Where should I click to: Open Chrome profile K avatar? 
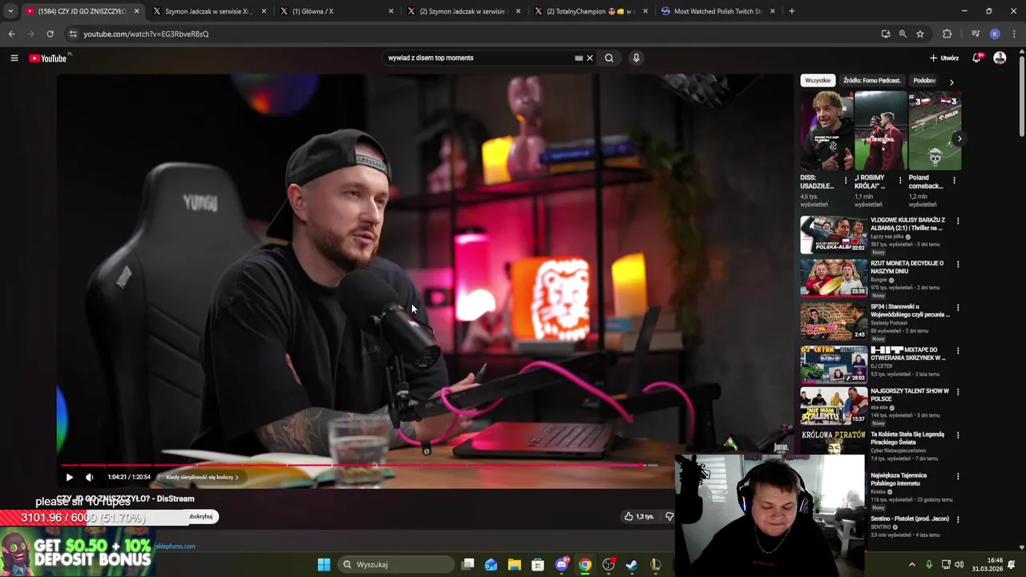point(995,34)
